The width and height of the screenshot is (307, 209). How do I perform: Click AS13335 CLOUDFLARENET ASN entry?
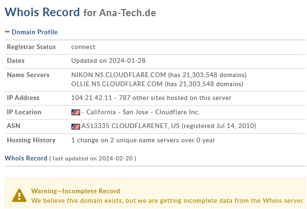pos(131,126)
